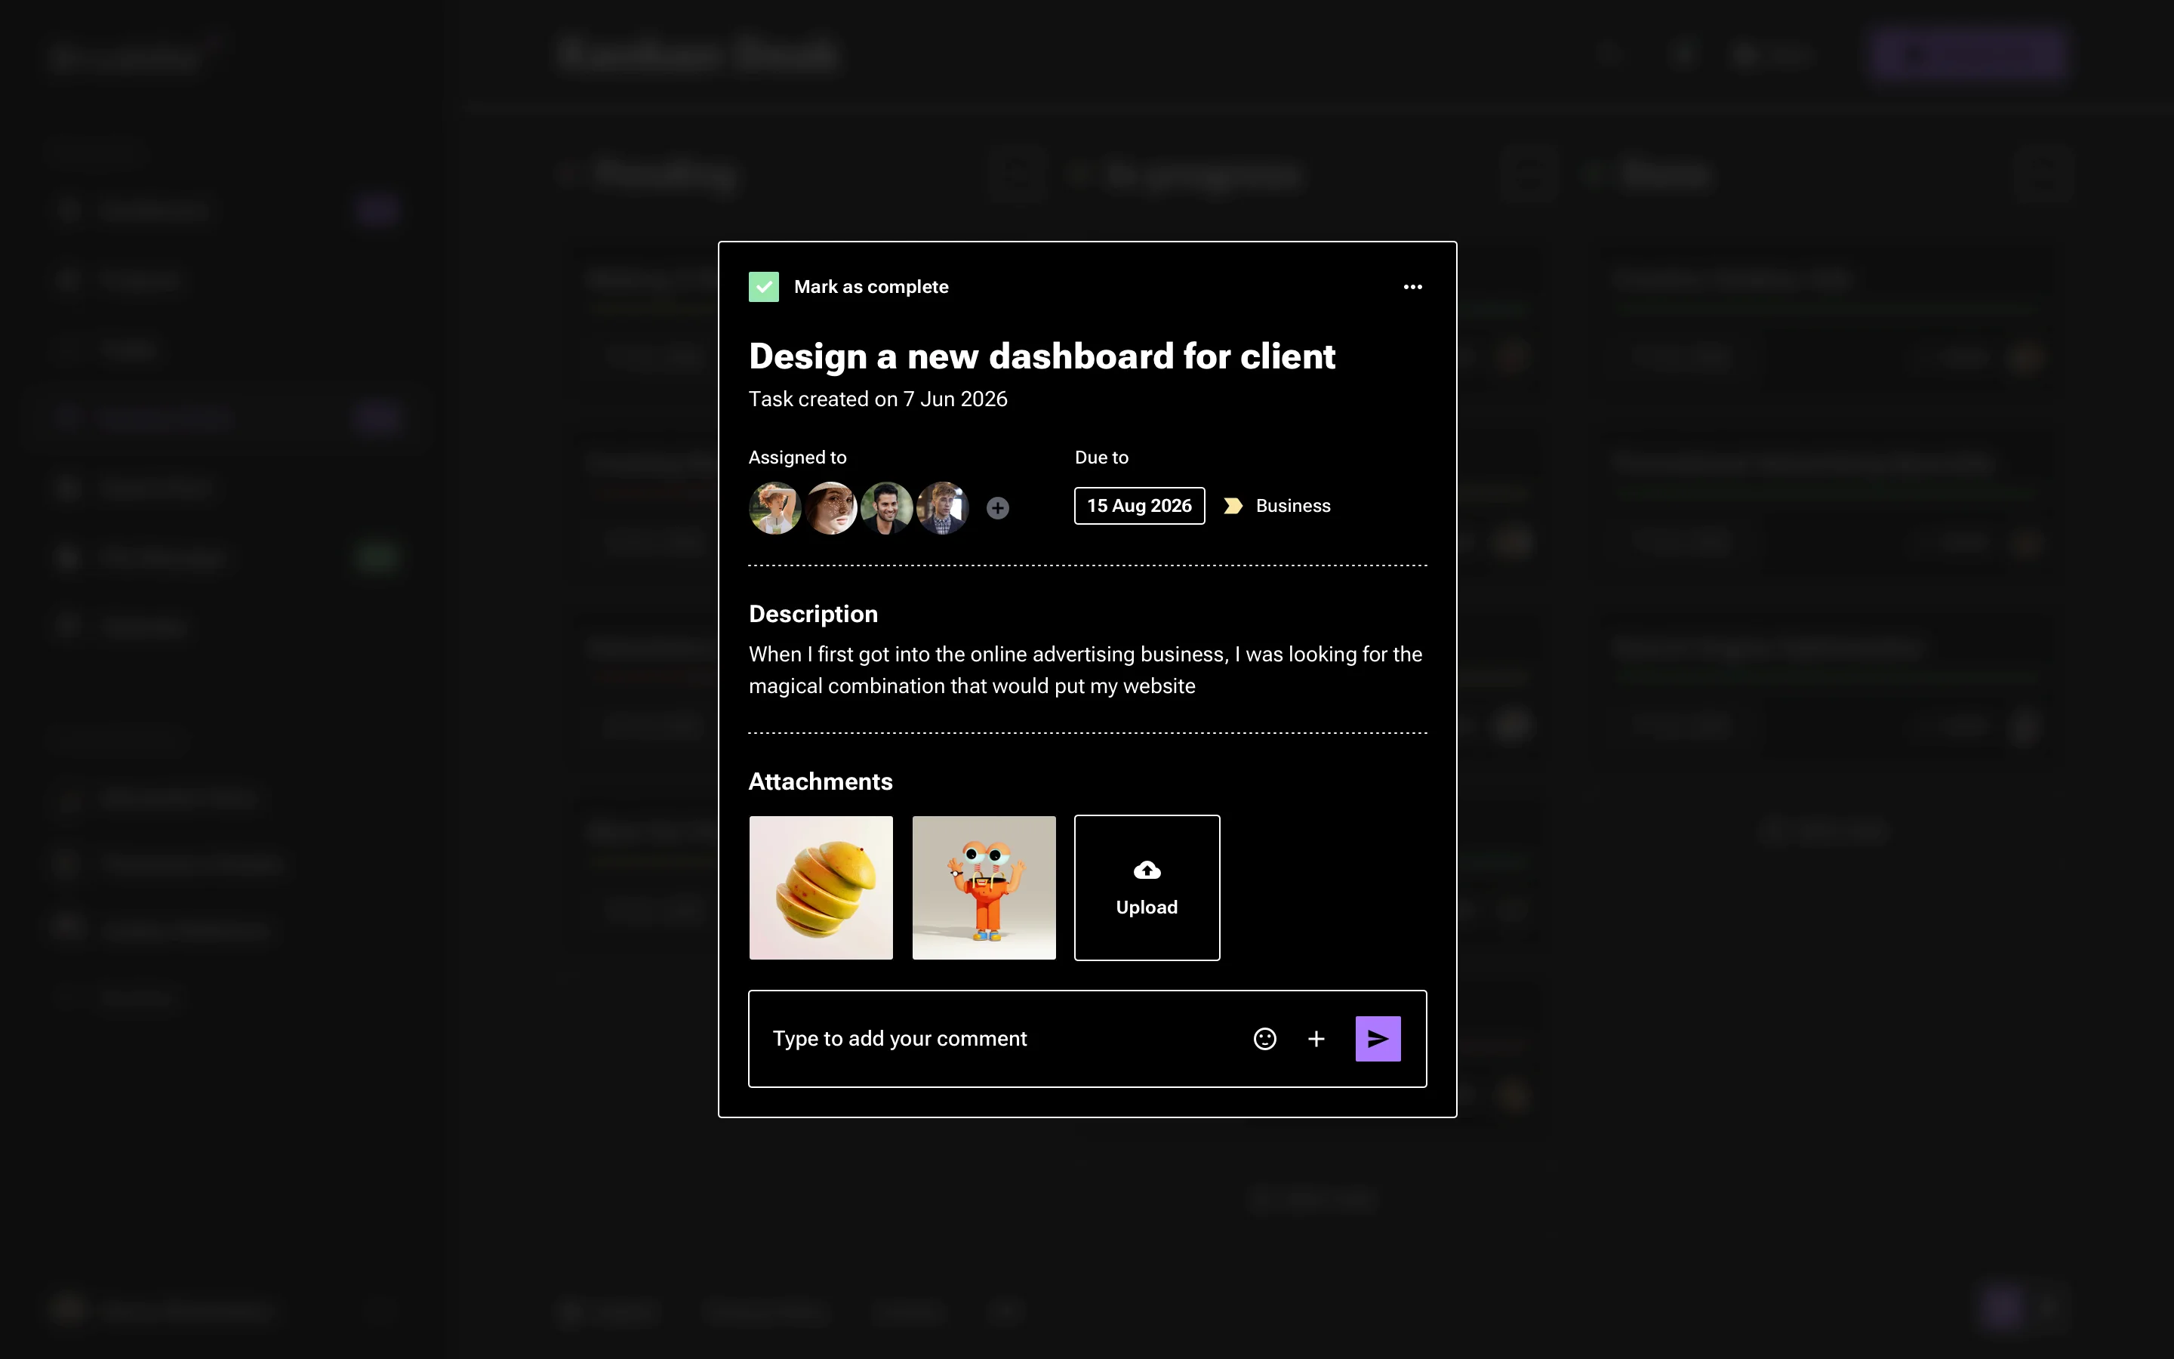
Task: Click the task title Design a new dashboard for client
Action: pos(1041,356)
